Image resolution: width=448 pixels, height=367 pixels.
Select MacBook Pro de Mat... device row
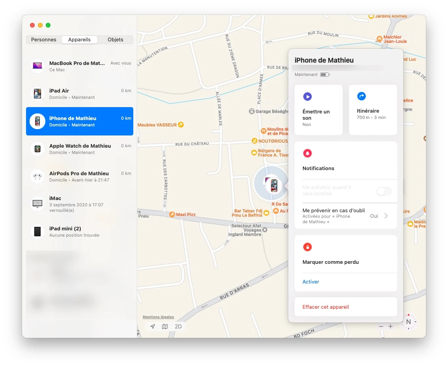coord(80,66)
